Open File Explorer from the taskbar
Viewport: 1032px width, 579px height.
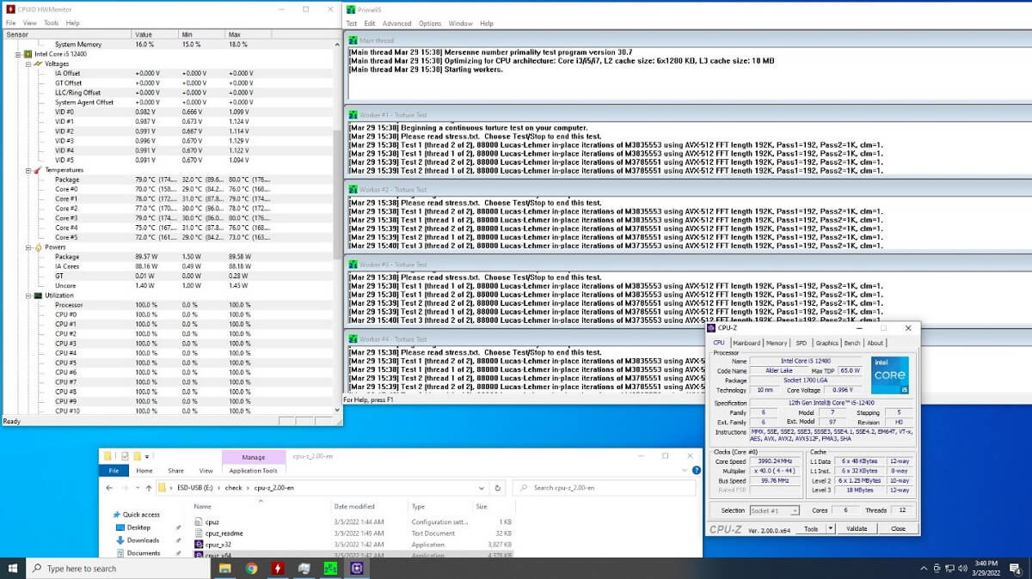click(x=224, y=568)
